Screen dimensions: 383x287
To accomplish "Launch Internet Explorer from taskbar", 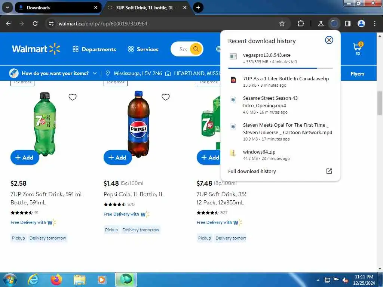I will [x=33, y=280].
